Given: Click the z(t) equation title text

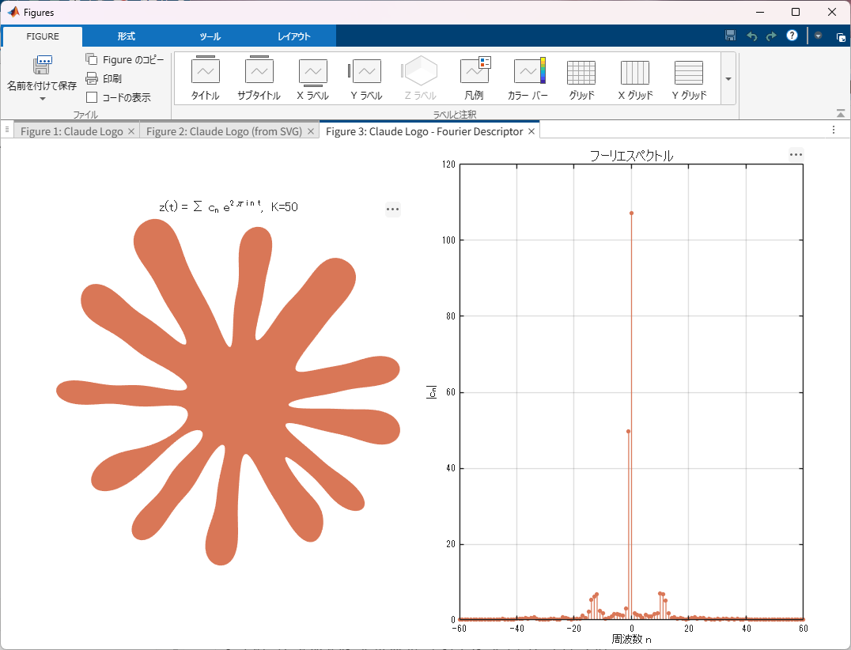Looking at the screenshot, I should [x=229, y=206].
